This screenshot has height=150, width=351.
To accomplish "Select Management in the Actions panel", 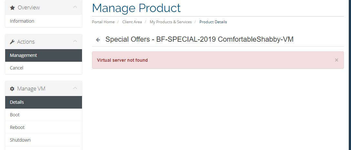I will tap(24, 55).
